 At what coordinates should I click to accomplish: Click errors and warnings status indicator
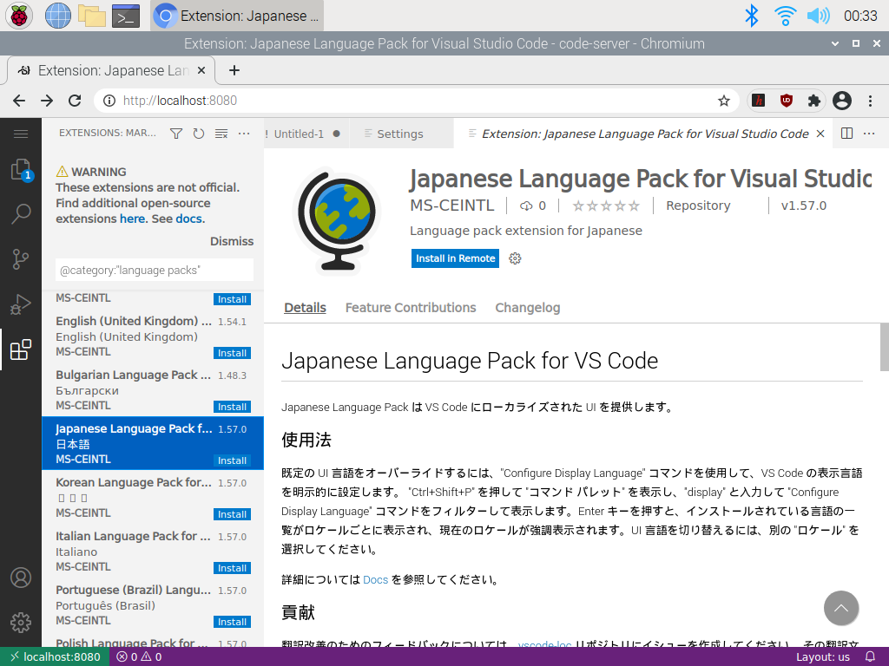point(140,657)
